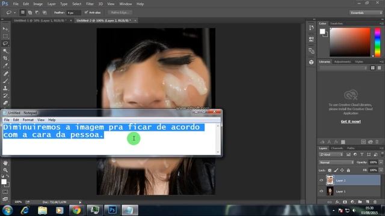Click link layers icon at Layers bottom
The height and width of the screenshot is (216, 385).
(x=330, y=202)
